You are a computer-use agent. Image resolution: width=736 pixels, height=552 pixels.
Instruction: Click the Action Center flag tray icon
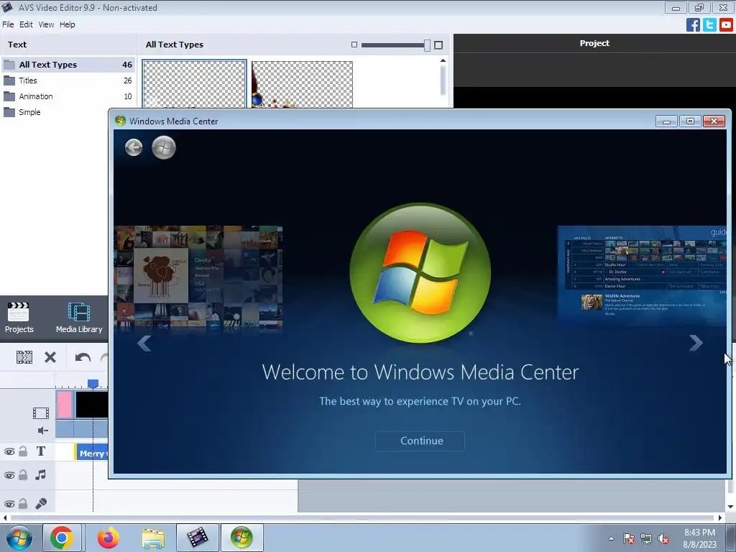coord(628,539)
